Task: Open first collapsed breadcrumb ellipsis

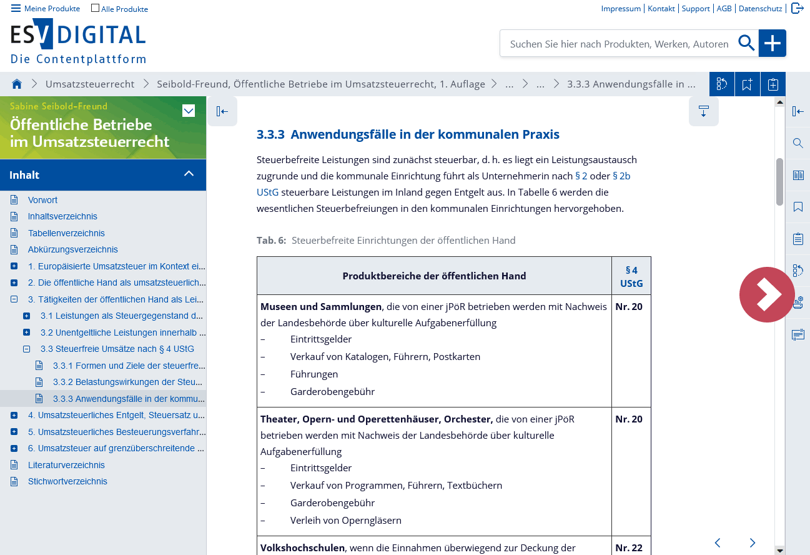Action: click(x=510, y=84)
